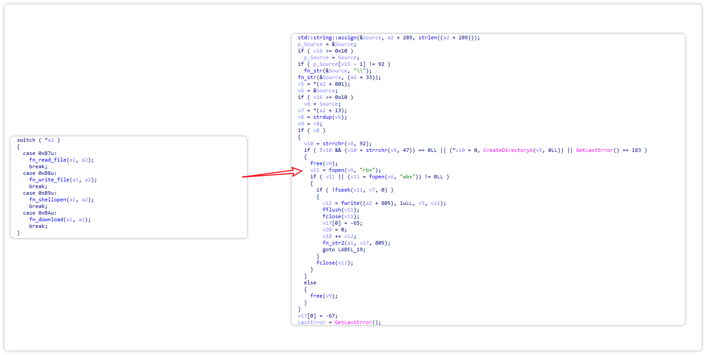The image size is (706, 355).
Task: Select the case 0xB8u label
Action: 40,173
